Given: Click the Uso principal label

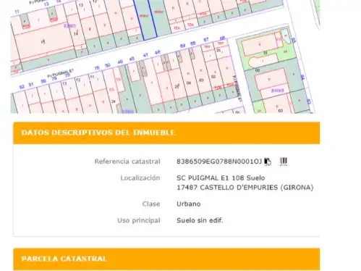Looking at the screenshot, I should (139, 220).
